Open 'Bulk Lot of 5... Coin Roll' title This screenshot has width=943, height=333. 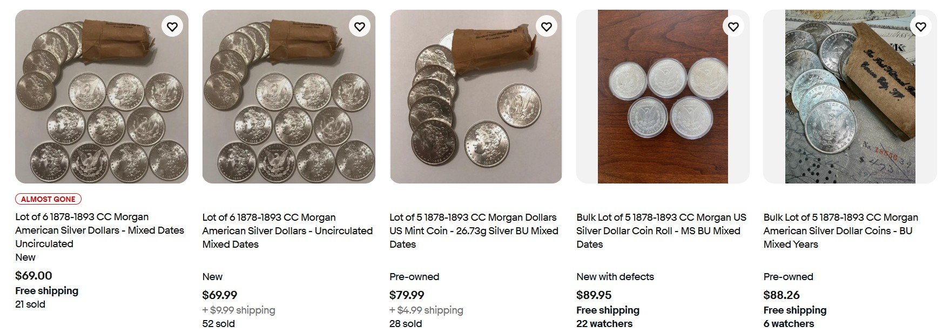click(661, 230)
